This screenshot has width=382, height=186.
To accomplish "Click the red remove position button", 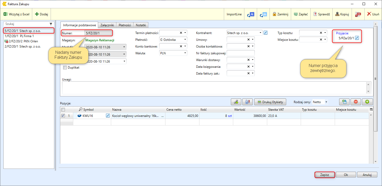I will click(356, 102).
